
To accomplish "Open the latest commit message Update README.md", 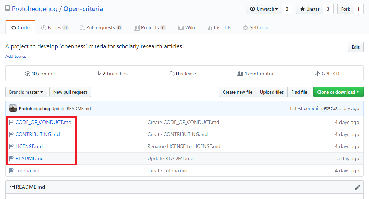I will (x=71, y=109).
